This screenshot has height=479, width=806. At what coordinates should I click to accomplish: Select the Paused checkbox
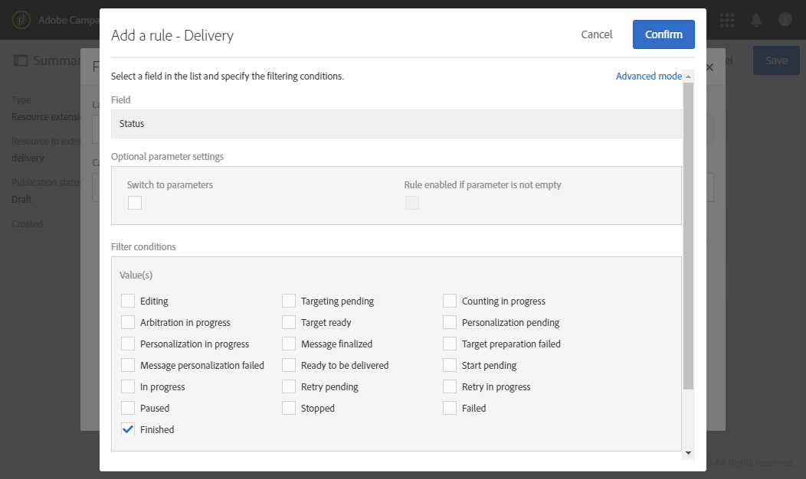click(128, 409)
